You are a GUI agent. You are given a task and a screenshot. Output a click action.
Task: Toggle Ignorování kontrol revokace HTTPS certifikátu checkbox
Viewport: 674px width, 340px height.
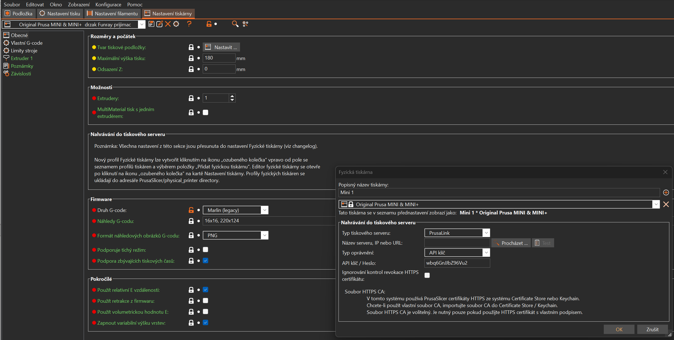pos(427,275)
